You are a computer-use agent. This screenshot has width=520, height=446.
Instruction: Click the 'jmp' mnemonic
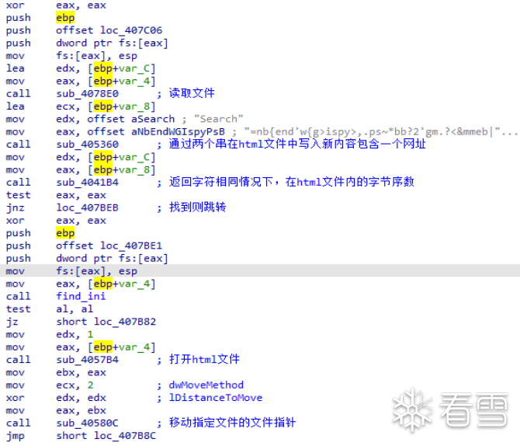16,436
